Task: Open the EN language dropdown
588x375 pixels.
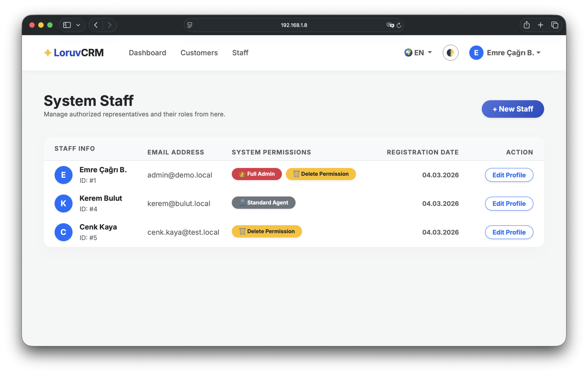Action: click(x=418, y=53)
